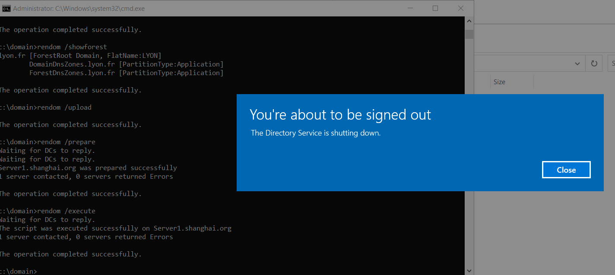Click inside the Explorer address bar field
The height and width of the screenshot is (275, 615).
523,63
